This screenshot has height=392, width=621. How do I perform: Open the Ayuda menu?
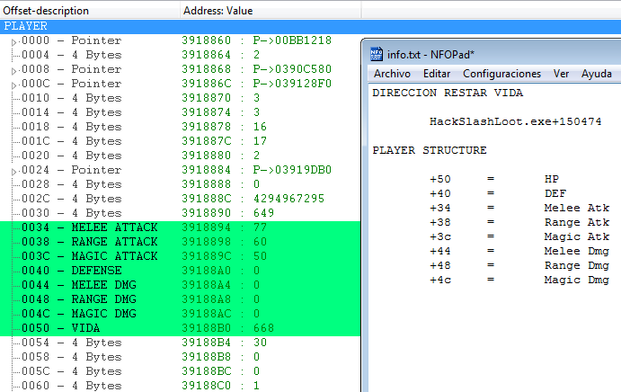(596, 74)
